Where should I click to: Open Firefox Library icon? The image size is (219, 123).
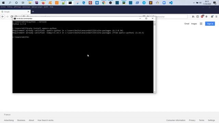tap(193, 17)
